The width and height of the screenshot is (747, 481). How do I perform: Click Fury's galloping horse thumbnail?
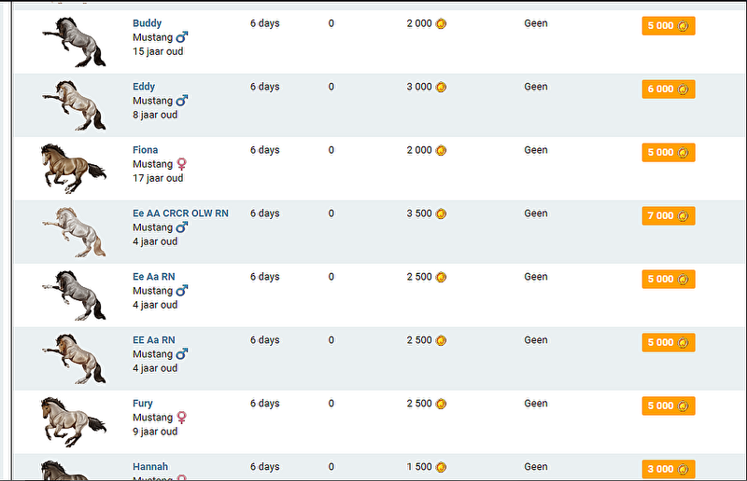(74, 421)
